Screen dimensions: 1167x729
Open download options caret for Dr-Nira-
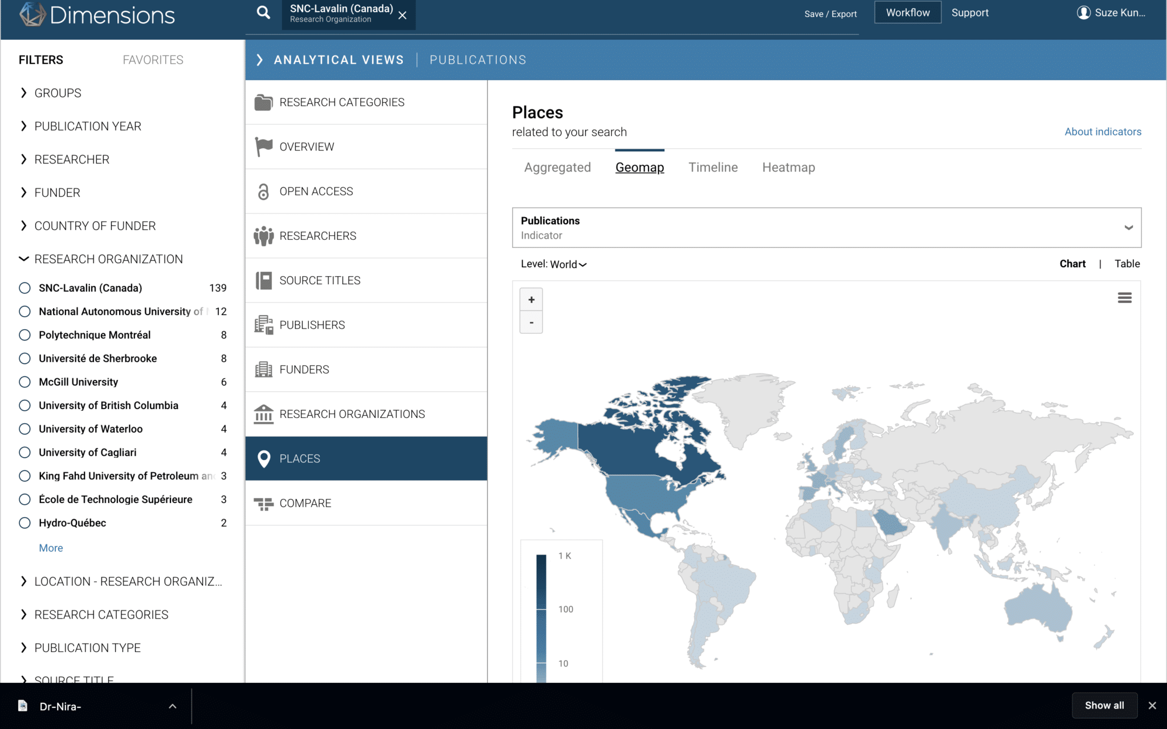pos(172,706)
